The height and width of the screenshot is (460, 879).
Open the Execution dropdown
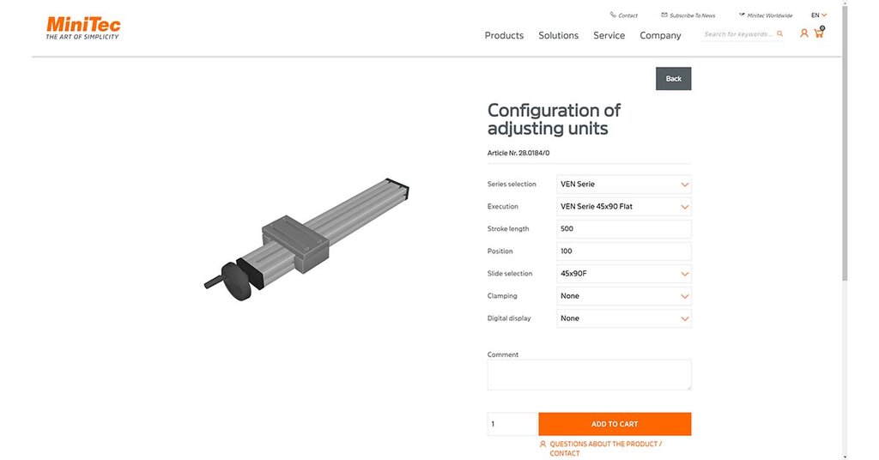[623, 207]
